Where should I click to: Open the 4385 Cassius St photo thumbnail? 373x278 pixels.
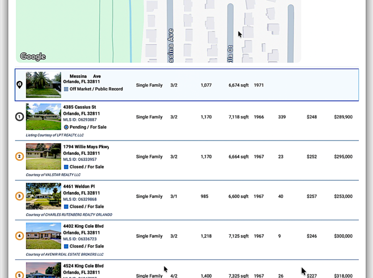click(43, 117)
